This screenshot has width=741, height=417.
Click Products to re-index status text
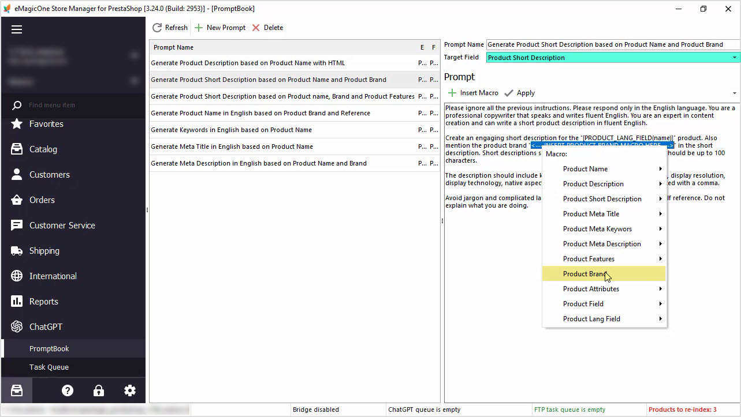coord(682,410)
